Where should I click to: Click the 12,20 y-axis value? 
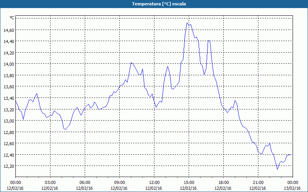9,166
